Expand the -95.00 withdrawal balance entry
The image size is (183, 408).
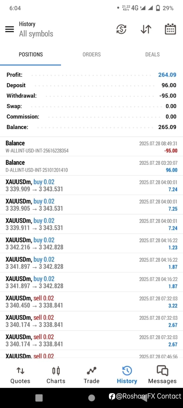(91, 147)
